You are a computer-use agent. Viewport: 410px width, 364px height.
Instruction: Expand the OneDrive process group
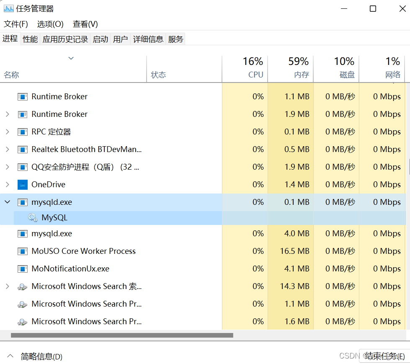[x=8, y=185]
